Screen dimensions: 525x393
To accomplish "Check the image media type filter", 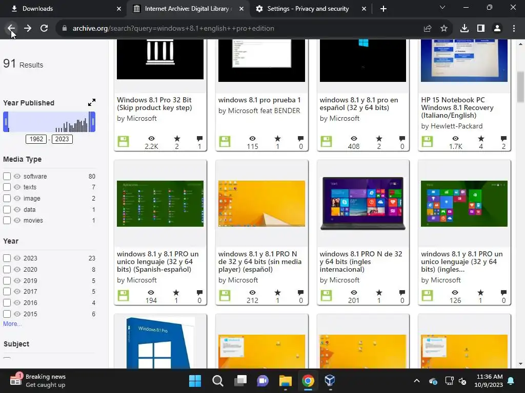I will click(x=7, y=199).
